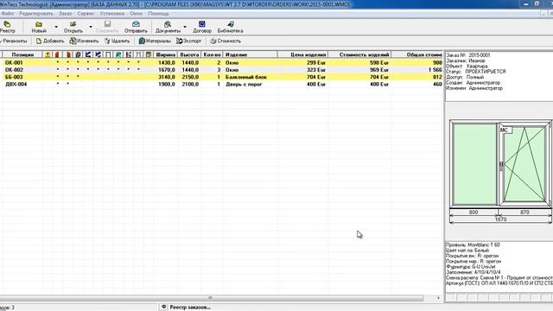The width and height of the screenshot is (553, 311).
Task: Click the yellow icon column header
Action: [x=48, y=54]
